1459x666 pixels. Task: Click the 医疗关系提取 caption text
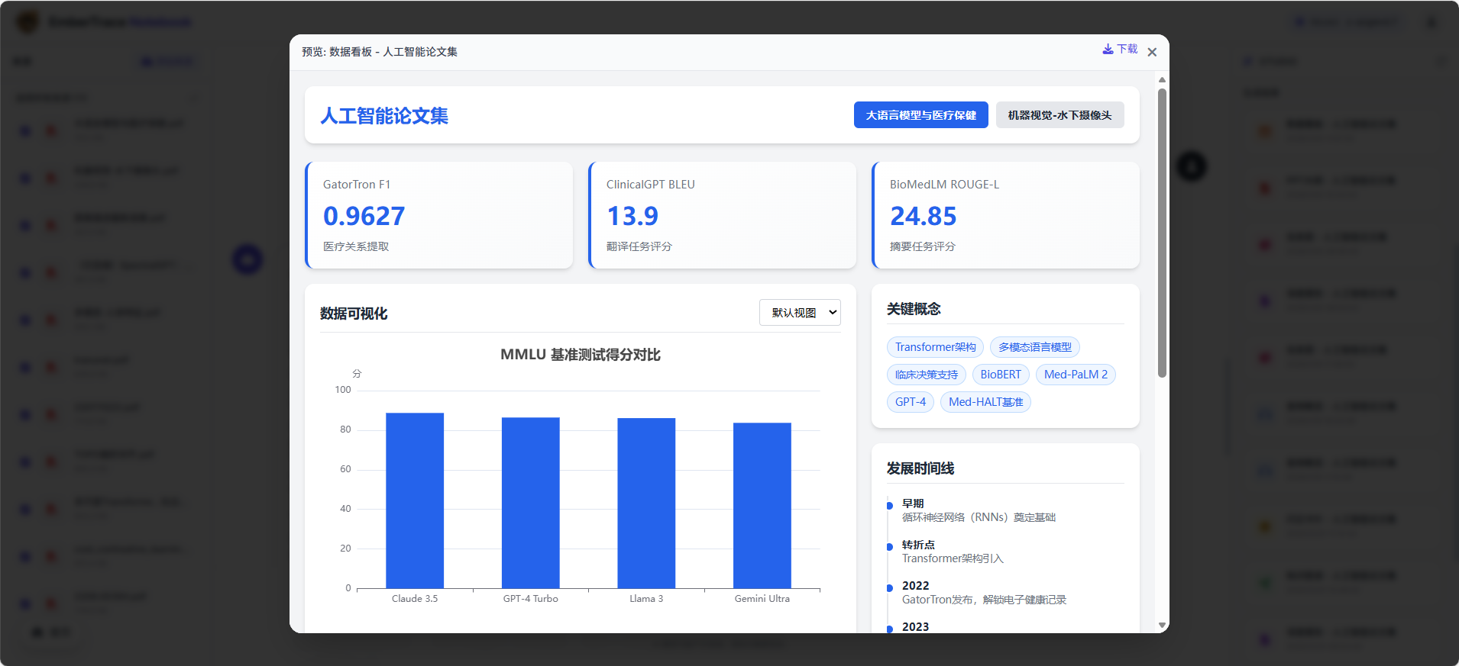356,246
